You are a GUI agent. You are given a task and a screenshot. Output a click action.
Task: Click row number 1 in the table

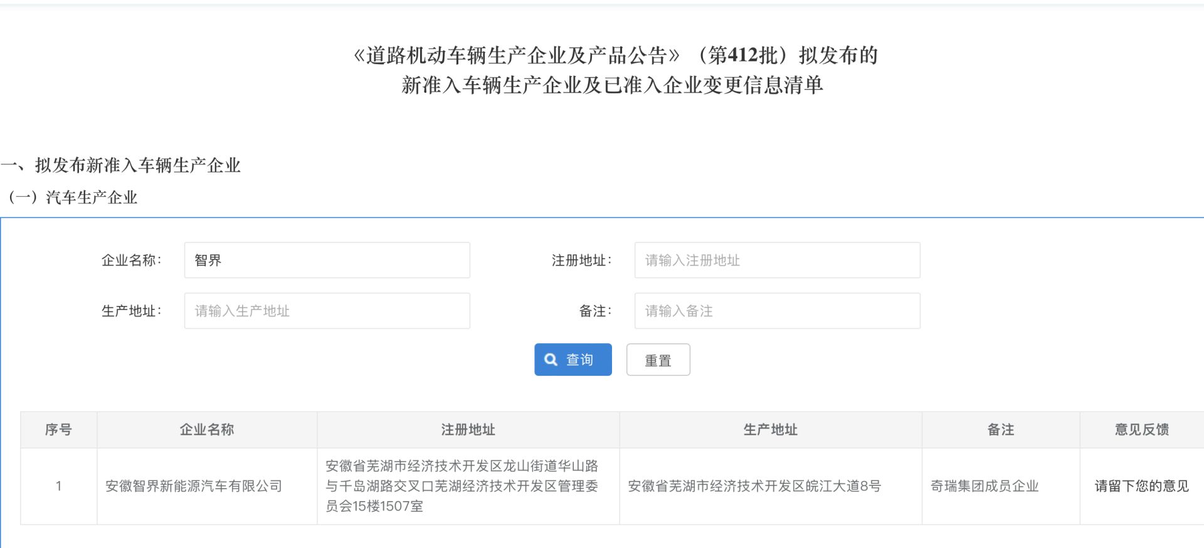tap(58, 486)
